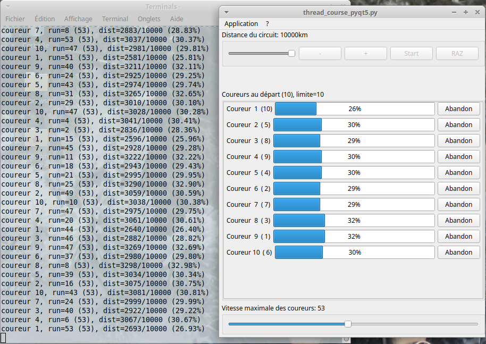Click the plus button
The width and height of the screenshot is (486, 344).
click(x=366, y=53)
